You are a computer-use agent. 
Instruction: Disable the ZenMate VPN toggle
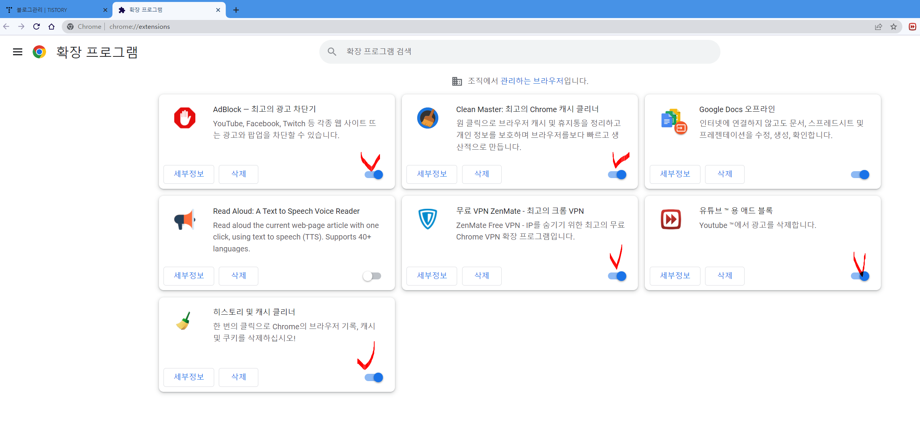click(617, 276)
